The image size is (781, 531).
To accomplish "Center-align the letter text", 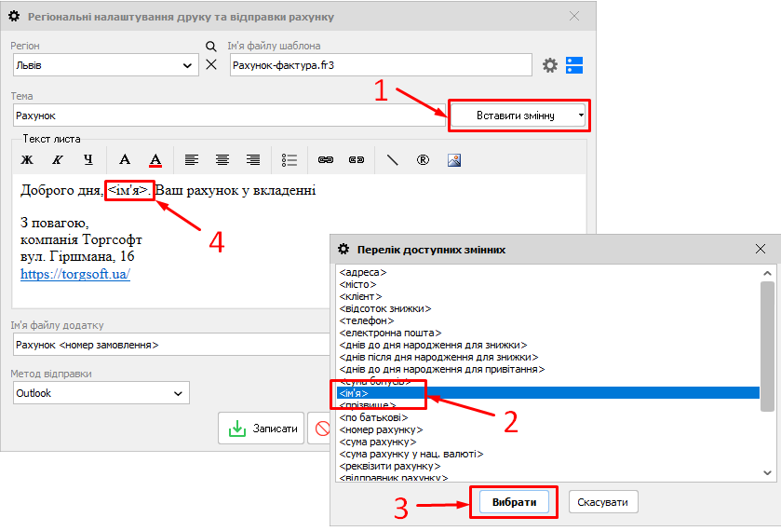I will pos(222,159).
